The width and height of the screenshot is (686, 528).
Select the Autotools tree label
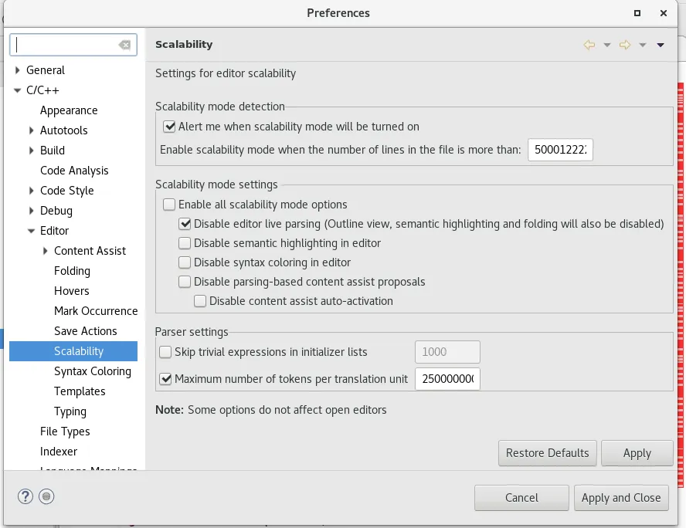pyautogui.click(x=64, y=130)
